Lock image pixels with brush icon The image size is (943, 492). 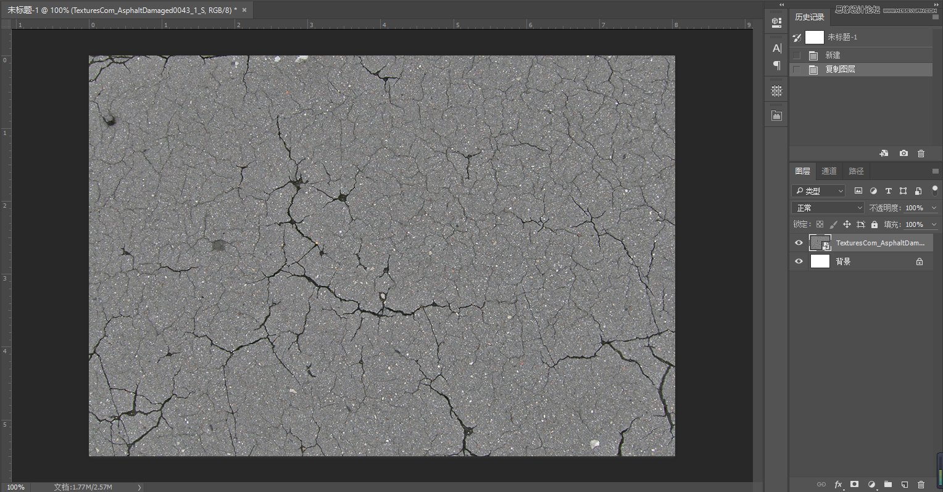833,224
